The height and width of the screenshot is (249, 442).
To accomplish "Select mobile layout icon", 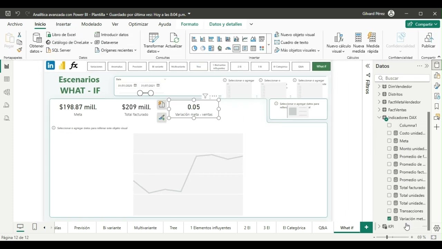I will (x=35, y=227).
